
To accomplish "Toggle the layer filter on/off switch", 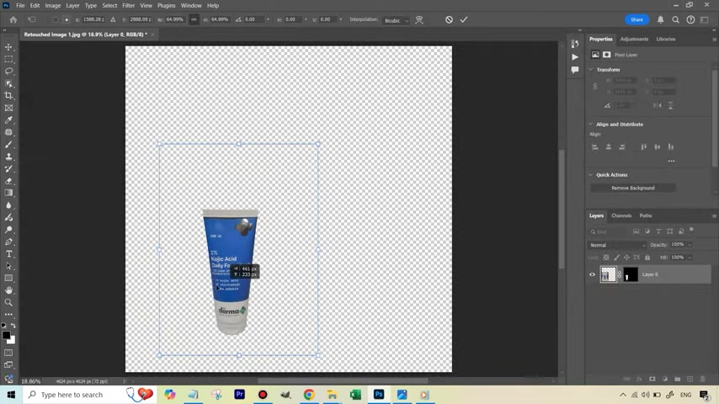I will pyautogui.click(x=691, y=231).
